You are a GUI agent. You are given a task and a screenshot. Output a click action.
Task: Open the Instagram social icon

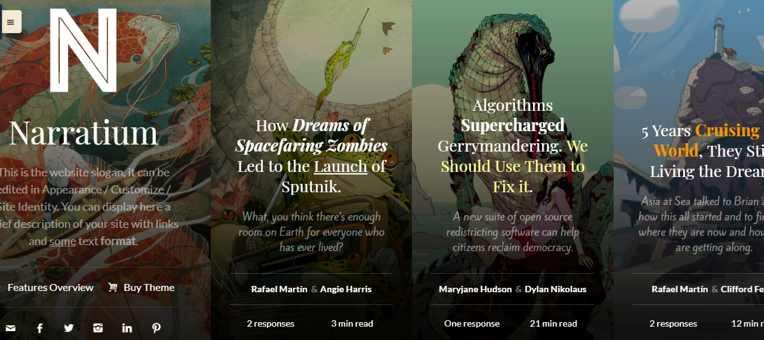pyautogui.click(x=98, y=329)
